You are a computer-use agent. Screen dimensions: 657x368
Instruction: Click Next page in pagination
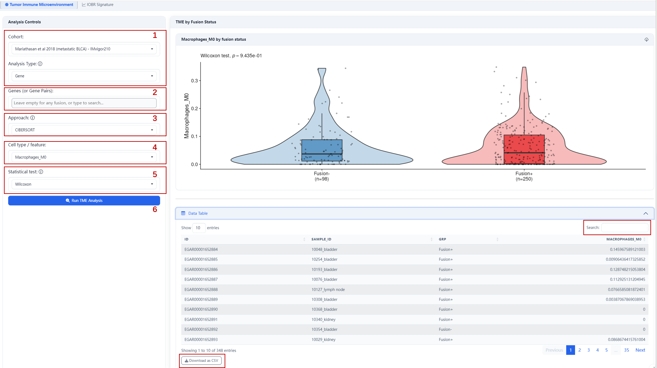(x=640, y=350)
